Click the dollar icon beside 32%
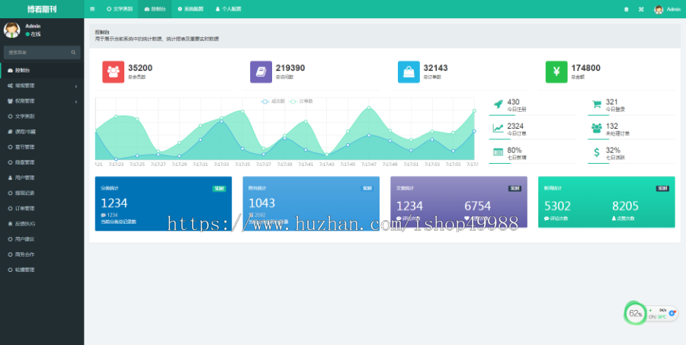 (597, 152)
